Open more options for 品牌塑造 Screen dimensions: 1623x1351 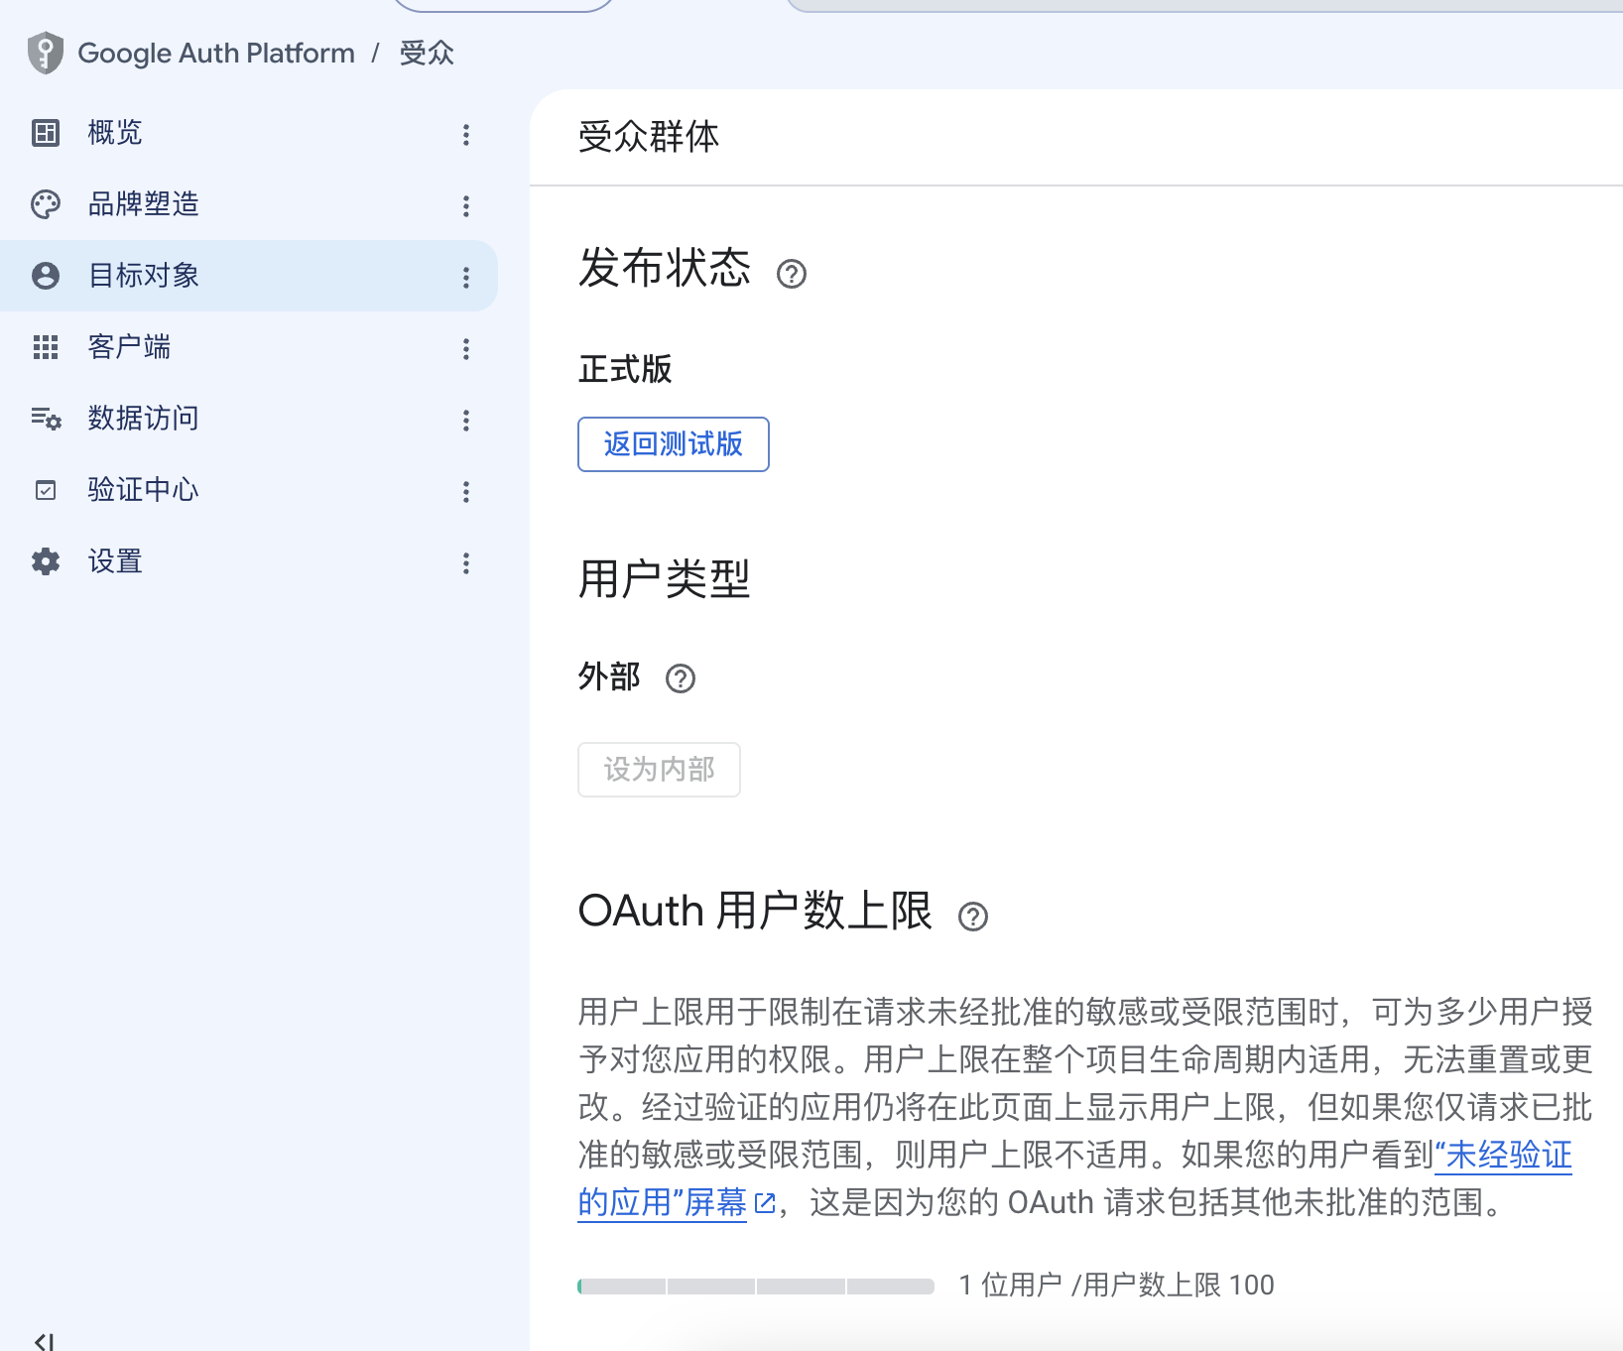click(466, 205)
